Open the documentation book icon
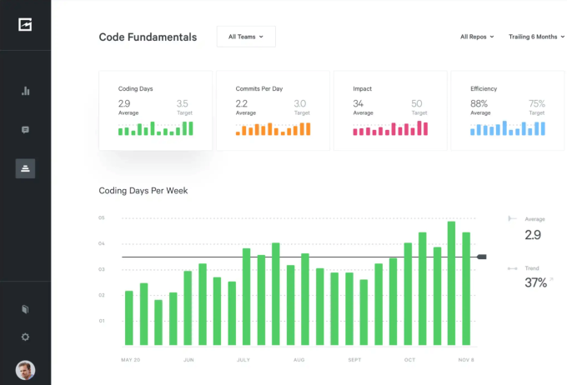This screenshot has width=567, height=385. [25, 309]
